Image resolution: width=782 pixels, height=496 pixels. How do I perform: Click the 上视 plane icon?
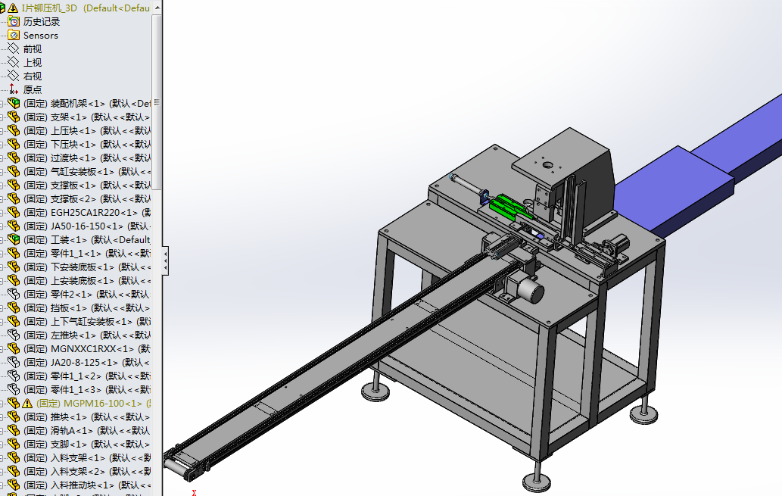pyautogui.click(x=14, y=62)
